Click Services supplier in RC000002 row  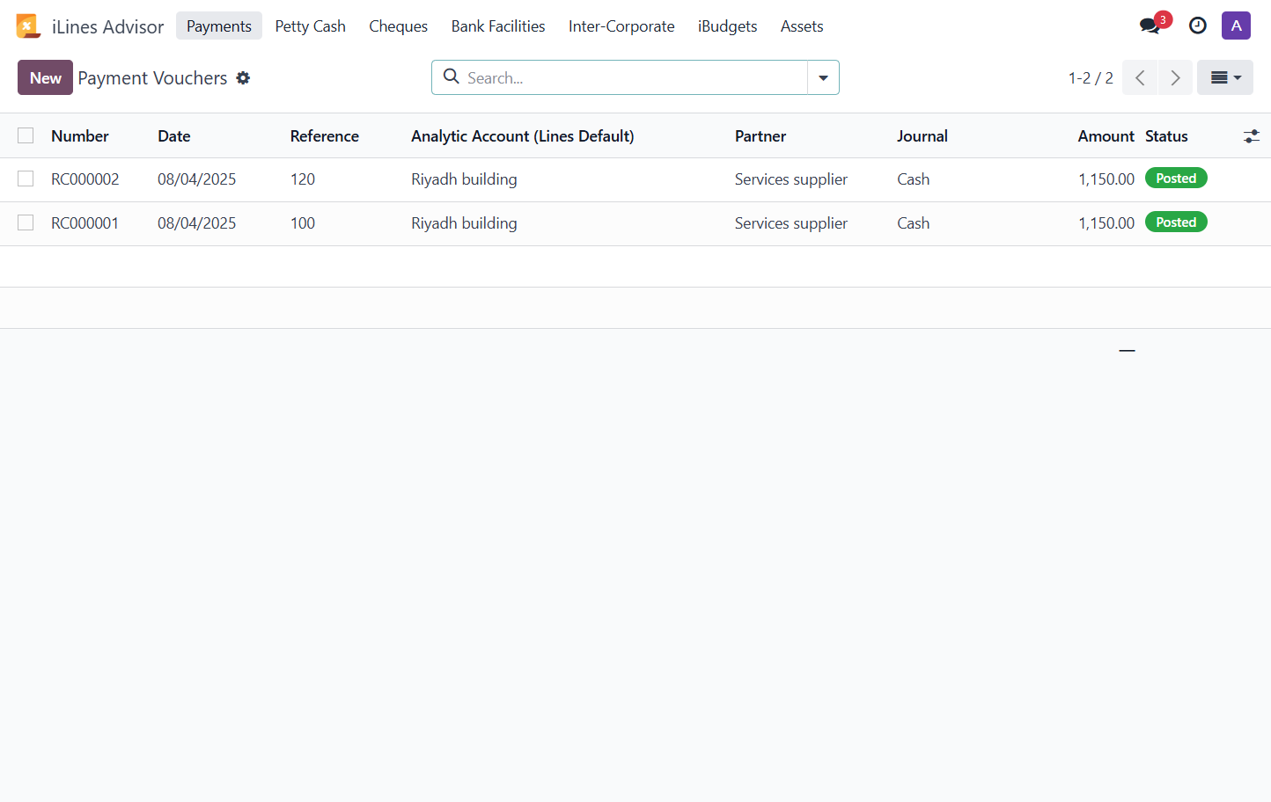pyautogui.click(x=791, y=179)
